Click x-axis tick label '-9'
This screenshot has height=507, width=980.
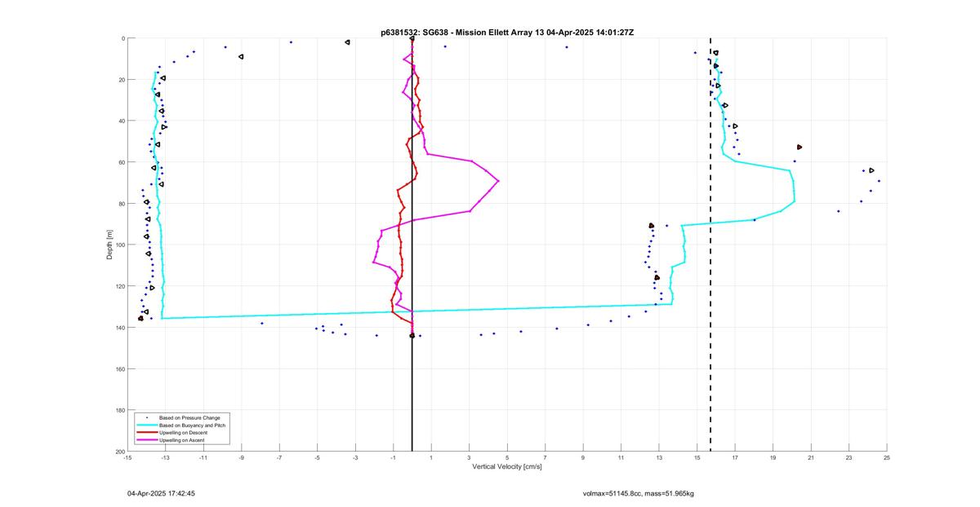pyautogui.click(x=241, y=458)
